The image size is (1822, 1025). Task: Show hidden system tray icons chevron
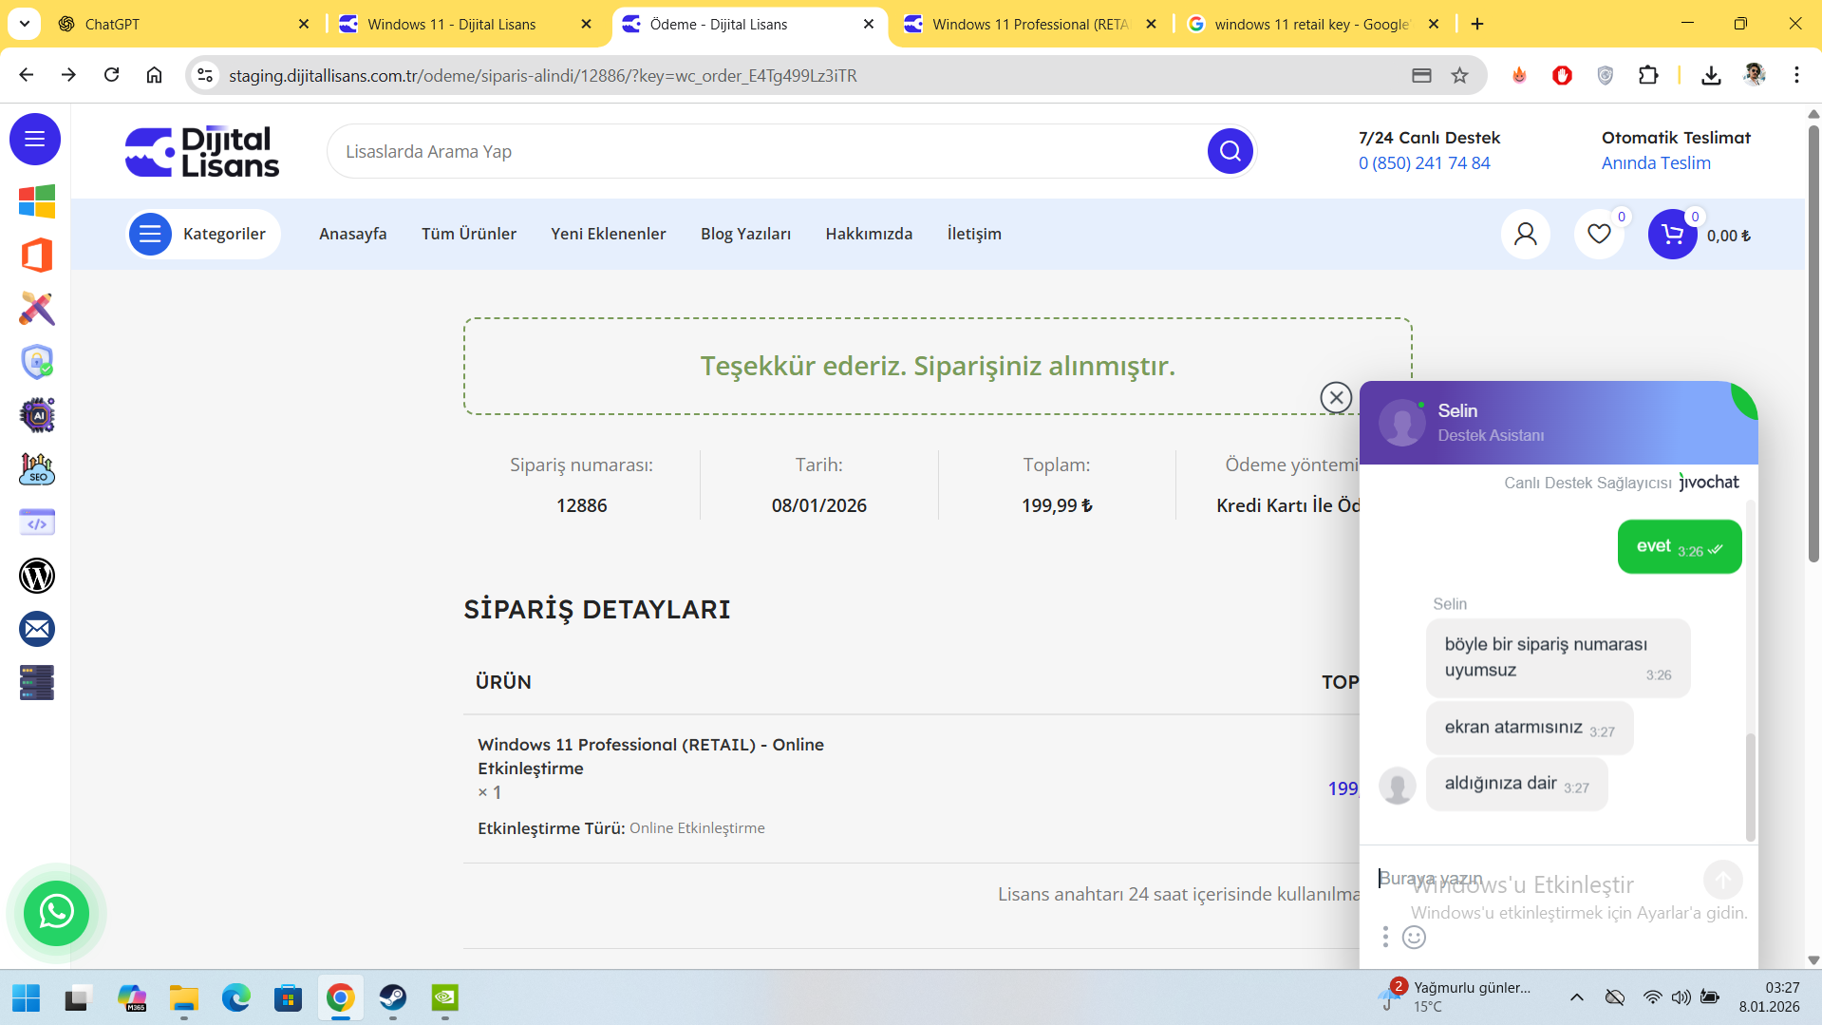pyautogui.click(x=1576, y=997)
